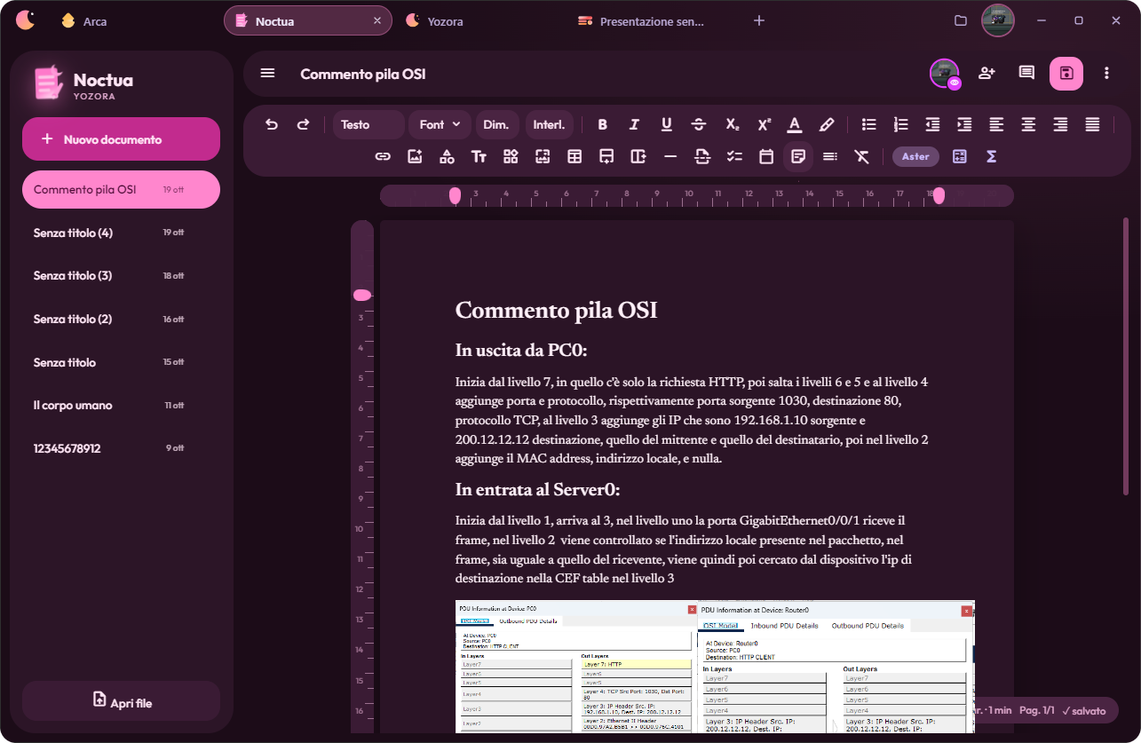Click the Aster button in the toolbar
This screenshot has width=1141, height=743.
pos(915,157)
